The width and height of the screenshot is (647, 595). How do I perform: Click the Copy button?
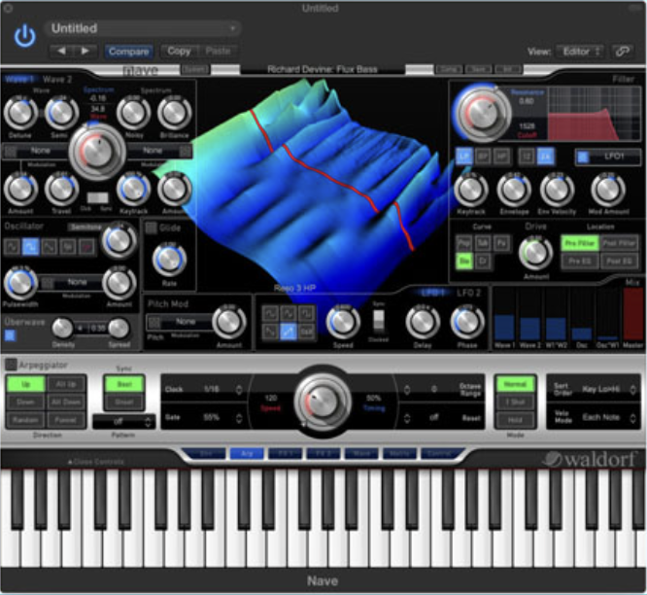(179, 52)
